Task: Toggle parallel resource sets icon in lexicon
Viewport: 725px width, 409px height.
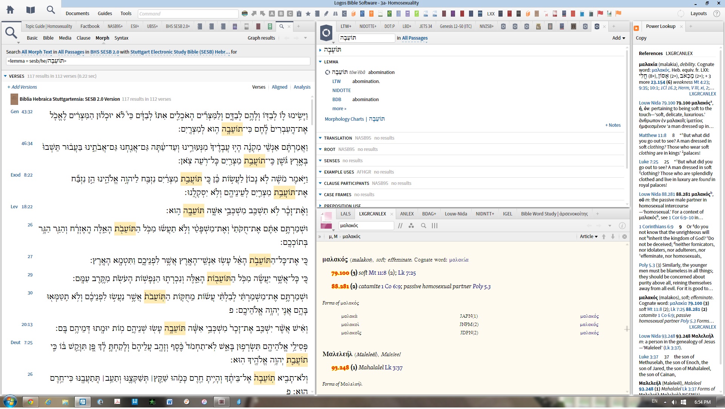Action: 400,226
